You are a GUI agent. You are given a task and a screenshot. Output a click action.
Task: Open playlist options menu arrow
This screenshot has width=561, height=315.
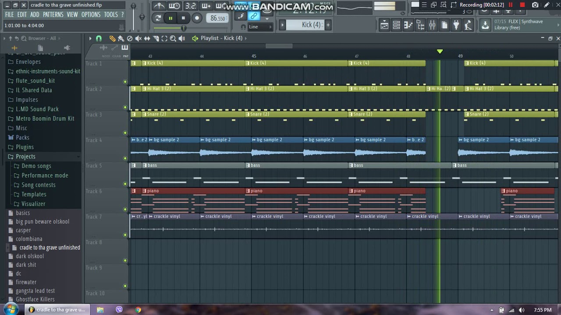click(90, 38)
